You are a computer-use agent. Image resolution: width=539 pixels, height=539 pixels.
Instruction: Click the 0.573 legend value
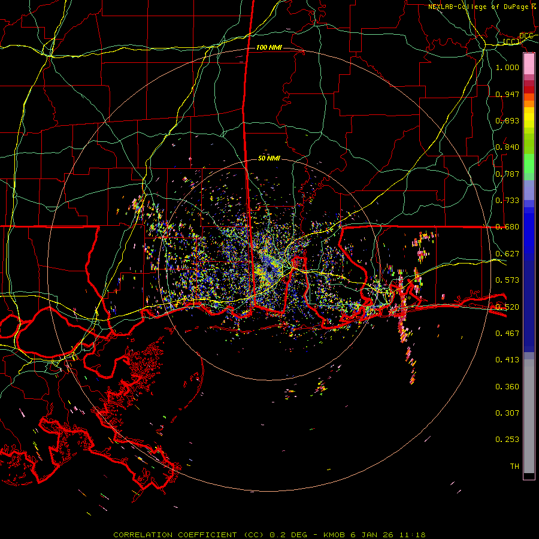point(507,280)
